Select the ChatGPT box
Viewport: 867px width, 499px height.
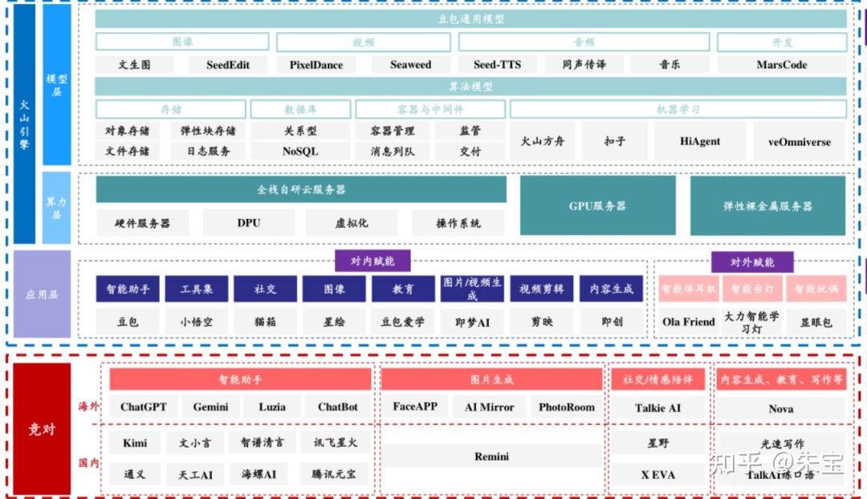(143, 407)
